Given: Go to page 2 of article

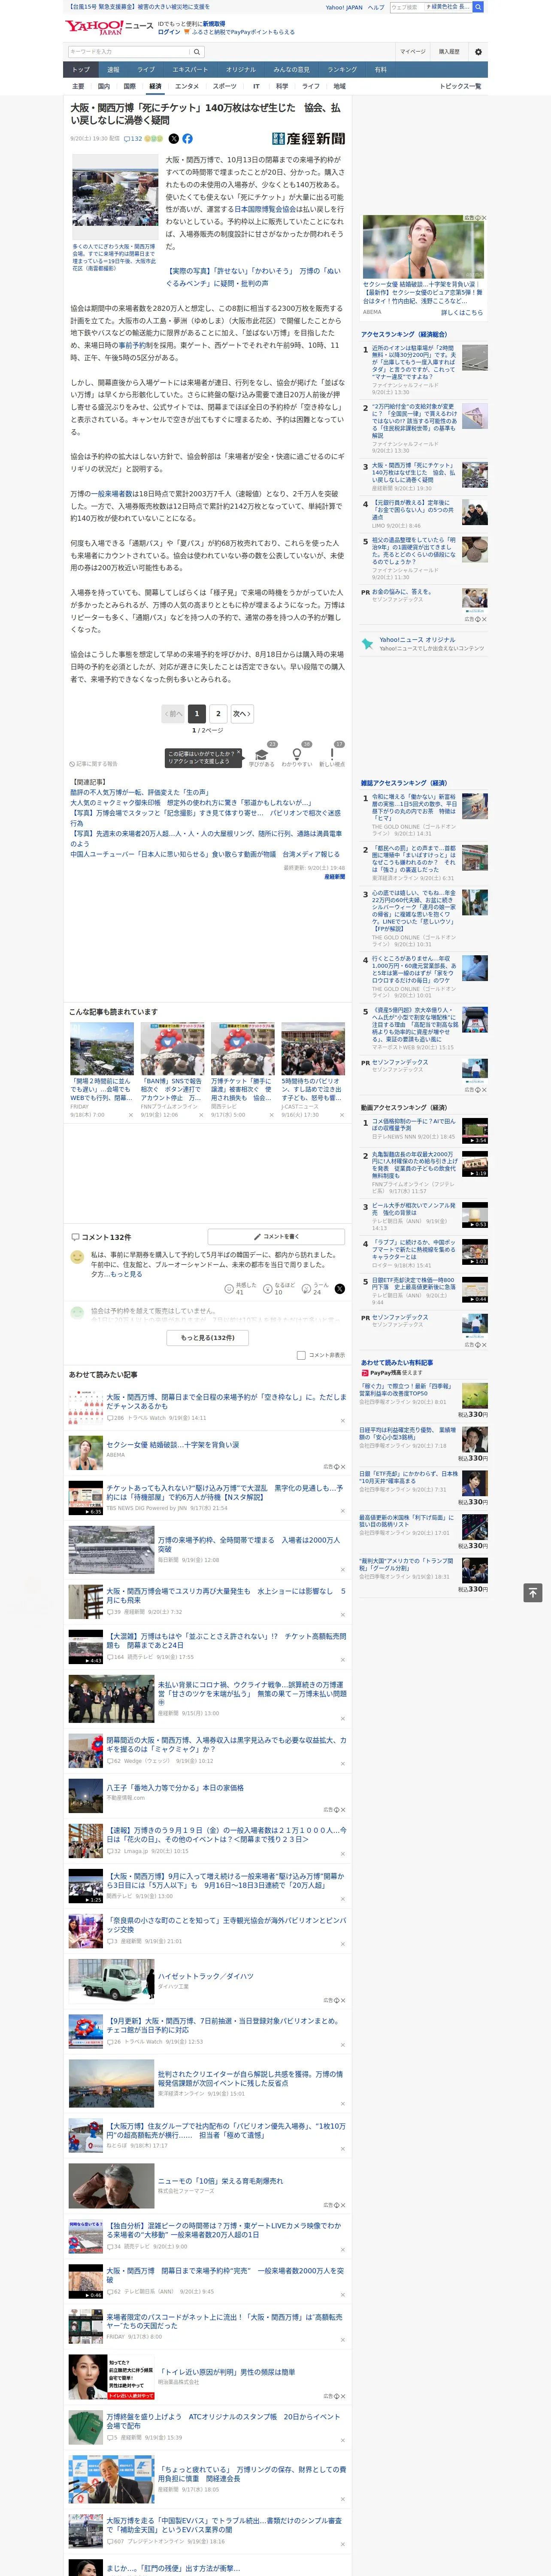Looking at the screenshot, I should (x=218, y=713).
